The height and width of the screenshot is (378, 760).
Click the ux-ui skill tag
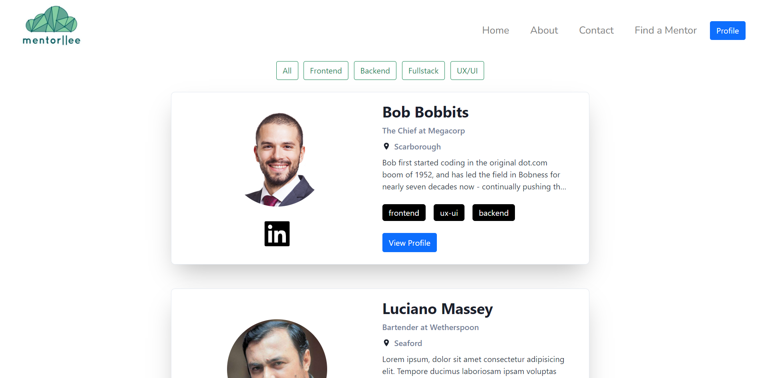coord(449,213)
